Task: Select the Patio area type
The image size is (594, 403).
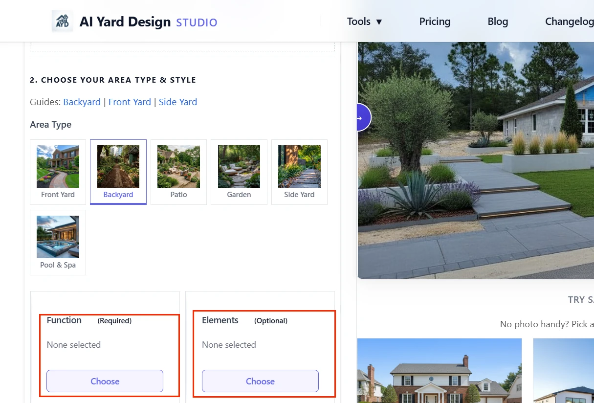Action: pyautogui.click(x=178, y=172)
